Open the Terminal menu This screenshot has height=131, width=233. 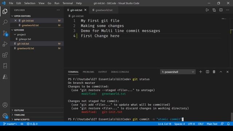pyautogui.click(x=68, y=3)
